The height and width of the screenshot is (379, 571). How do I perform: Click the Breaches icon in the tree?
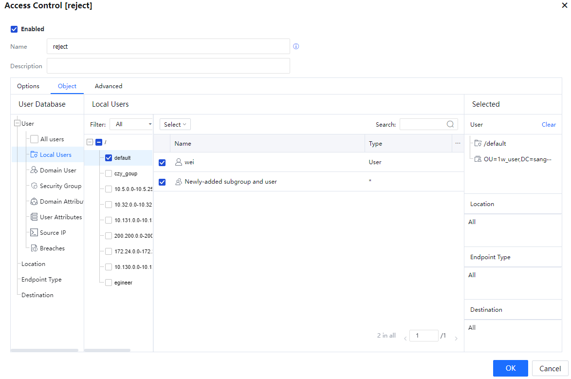coord(34,248)
